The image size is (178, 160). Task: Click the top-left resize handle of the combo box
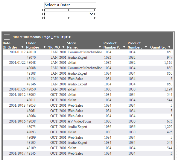tap(43, 10)
